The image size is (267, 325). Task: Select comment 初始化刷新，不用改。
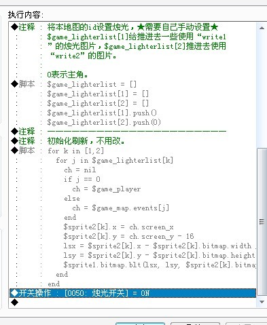point(133,141)
